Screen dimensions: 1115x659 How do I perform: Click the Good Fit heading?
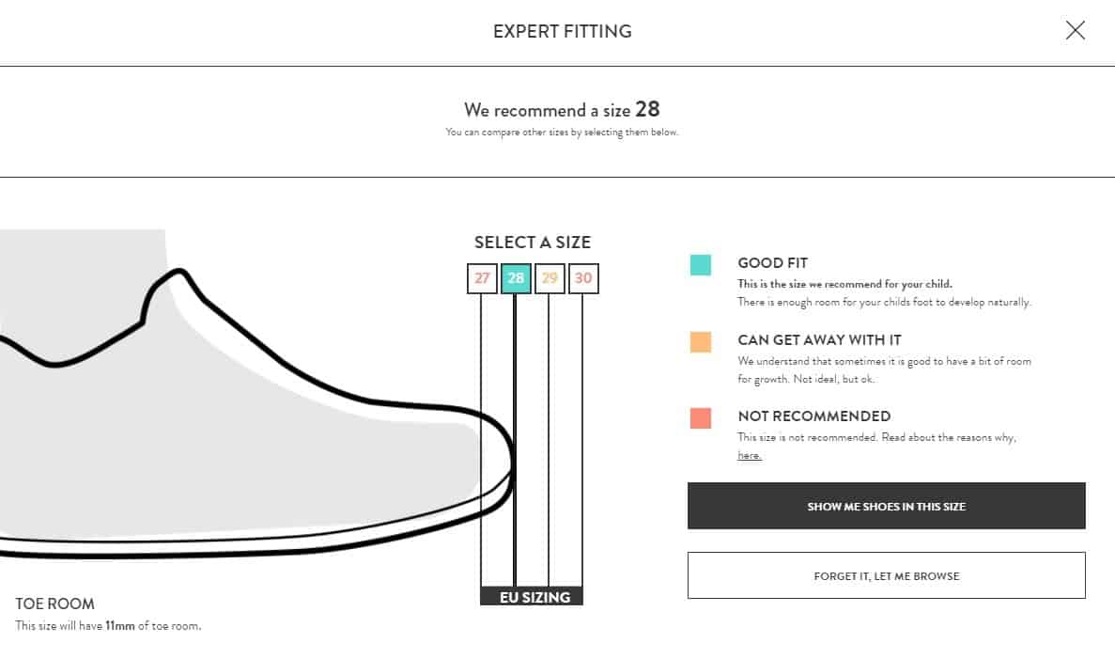772,262
